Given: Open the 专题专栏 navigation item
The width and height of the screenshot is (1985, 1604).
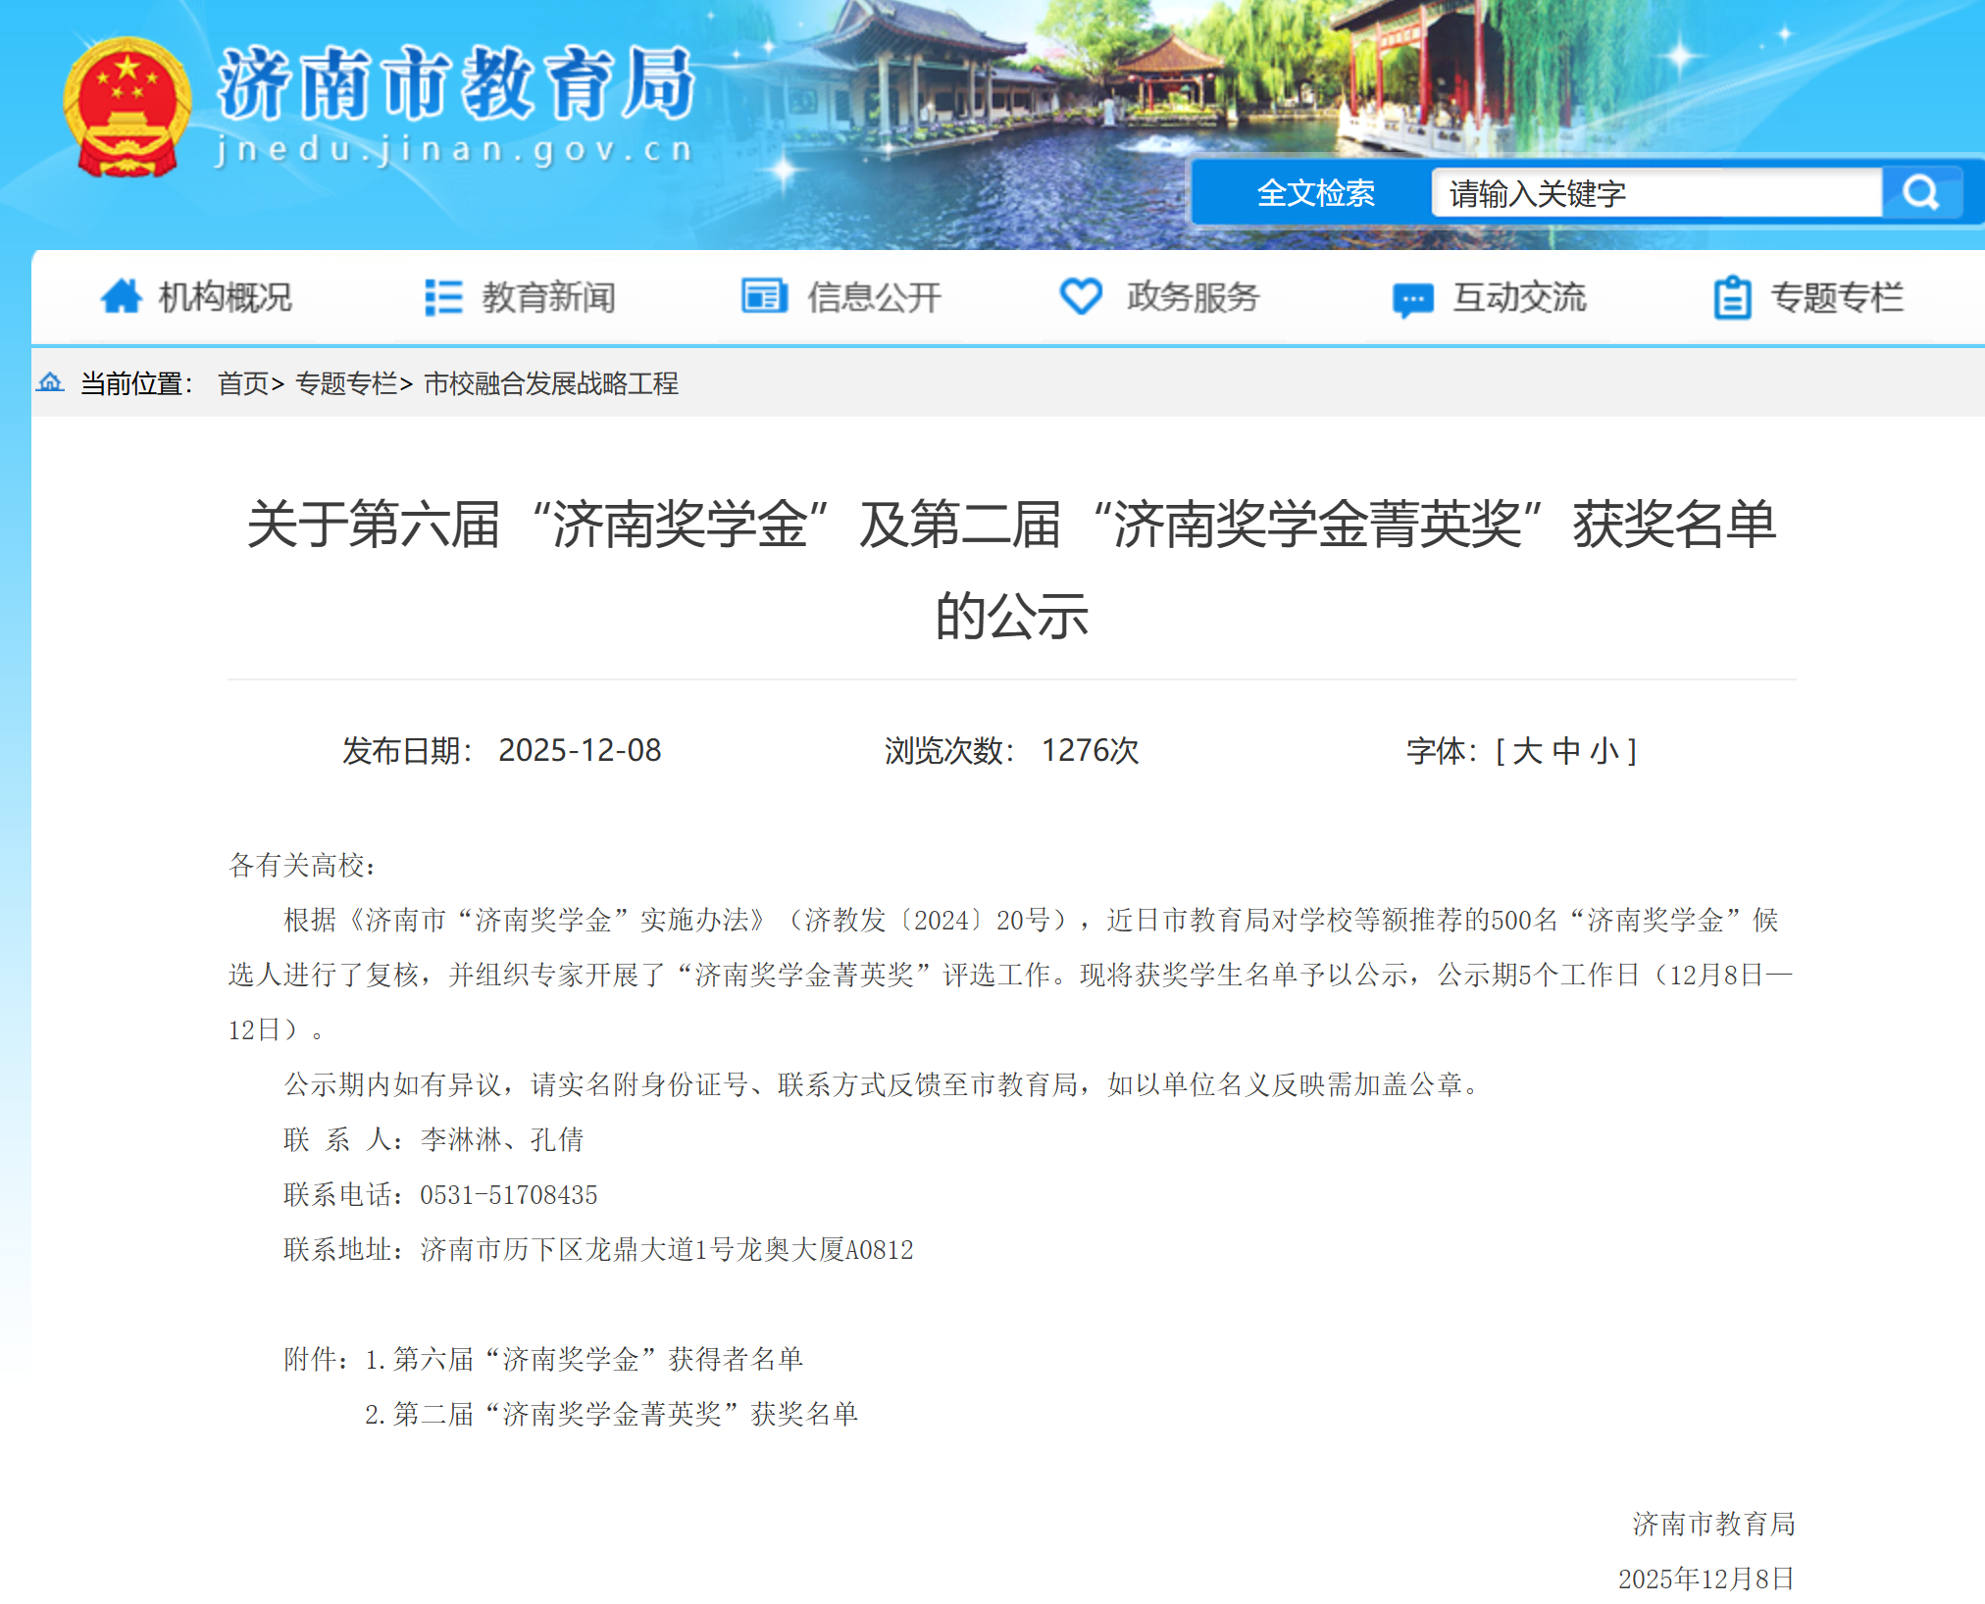Looking at the screenshot, I should pyautogui.click(x=1836, y=297).
